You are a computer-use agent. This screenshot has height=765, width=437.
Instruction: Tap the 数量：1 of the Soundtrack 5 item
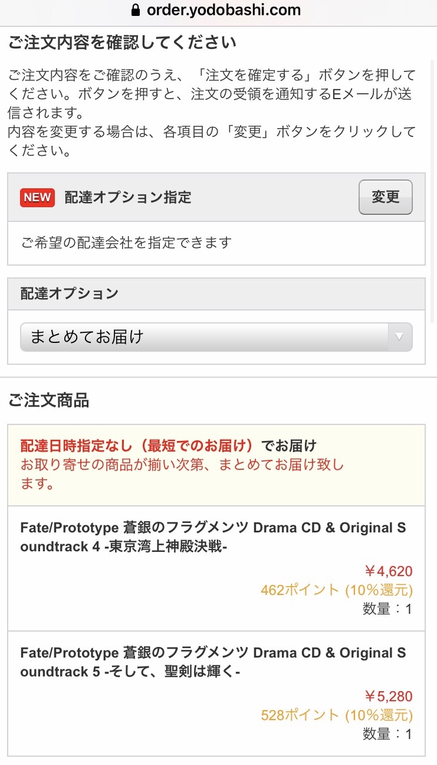[387, 734]
